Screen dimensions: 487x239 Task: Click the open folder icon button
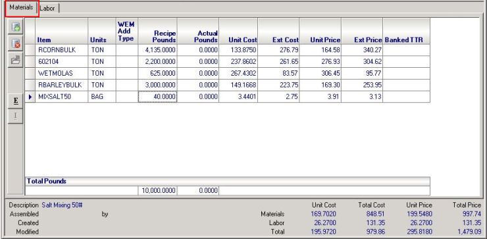coord(16,59)
